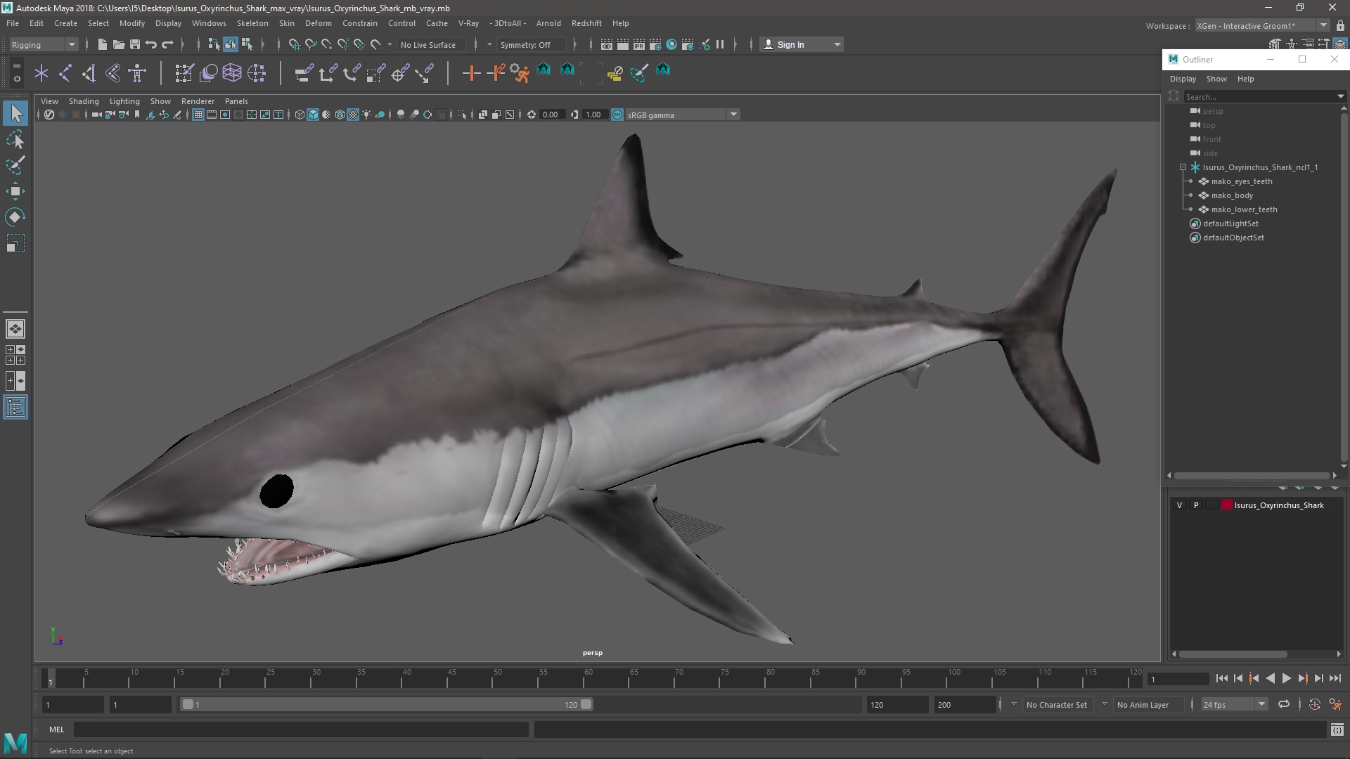This screenshot has height=759, width=1350.
Task: Open the Outliner search options dropdown
Action: point(1340,96)
